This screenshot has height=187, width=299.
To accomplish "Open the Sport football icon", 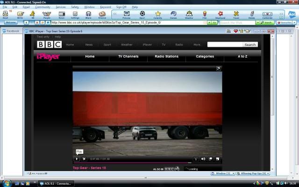I will click(142, 14).
